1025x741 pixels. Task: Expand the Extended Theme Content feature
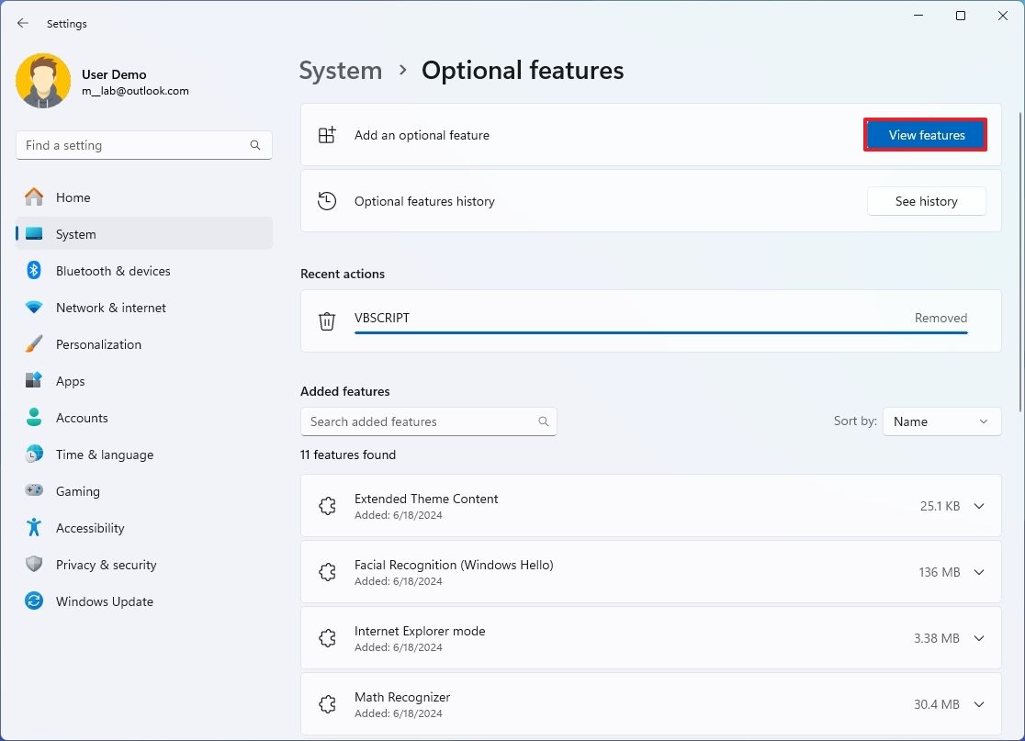click(979, 506)
